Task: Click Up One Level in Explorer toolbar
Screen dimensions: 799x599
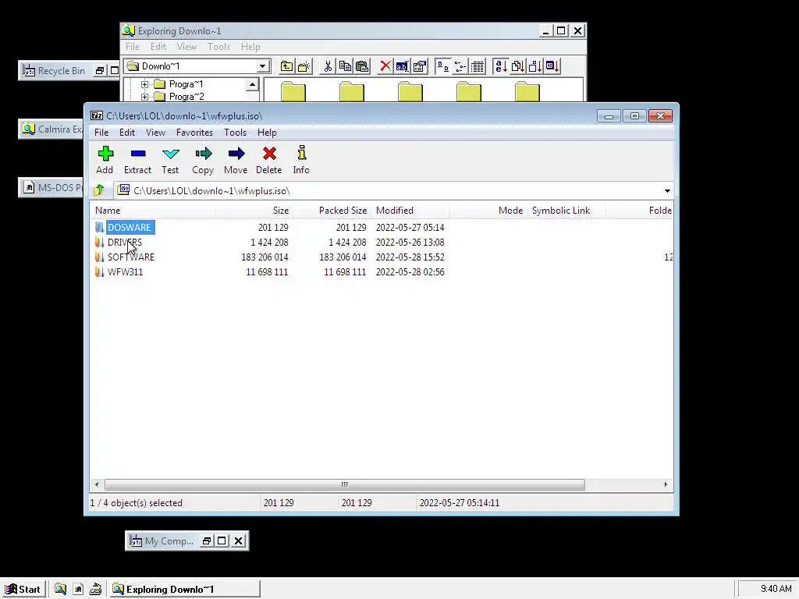Action: click(287, 66)
